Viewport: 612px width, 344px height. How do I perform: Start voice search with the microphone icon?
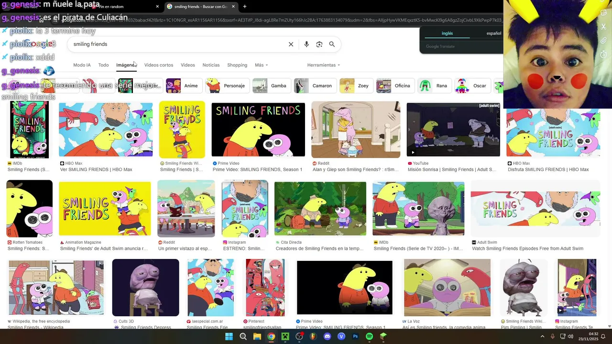tap(306, 44)
